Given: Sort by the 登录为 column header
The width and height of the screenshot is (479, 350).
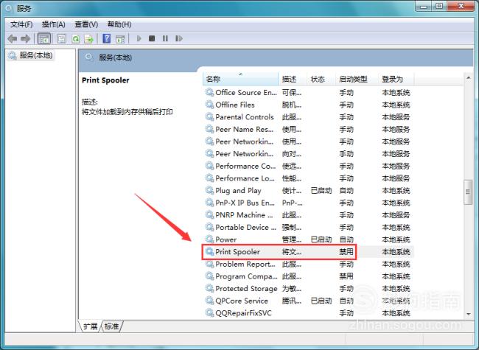Looking at the screenshot, I should click(396, 79).
